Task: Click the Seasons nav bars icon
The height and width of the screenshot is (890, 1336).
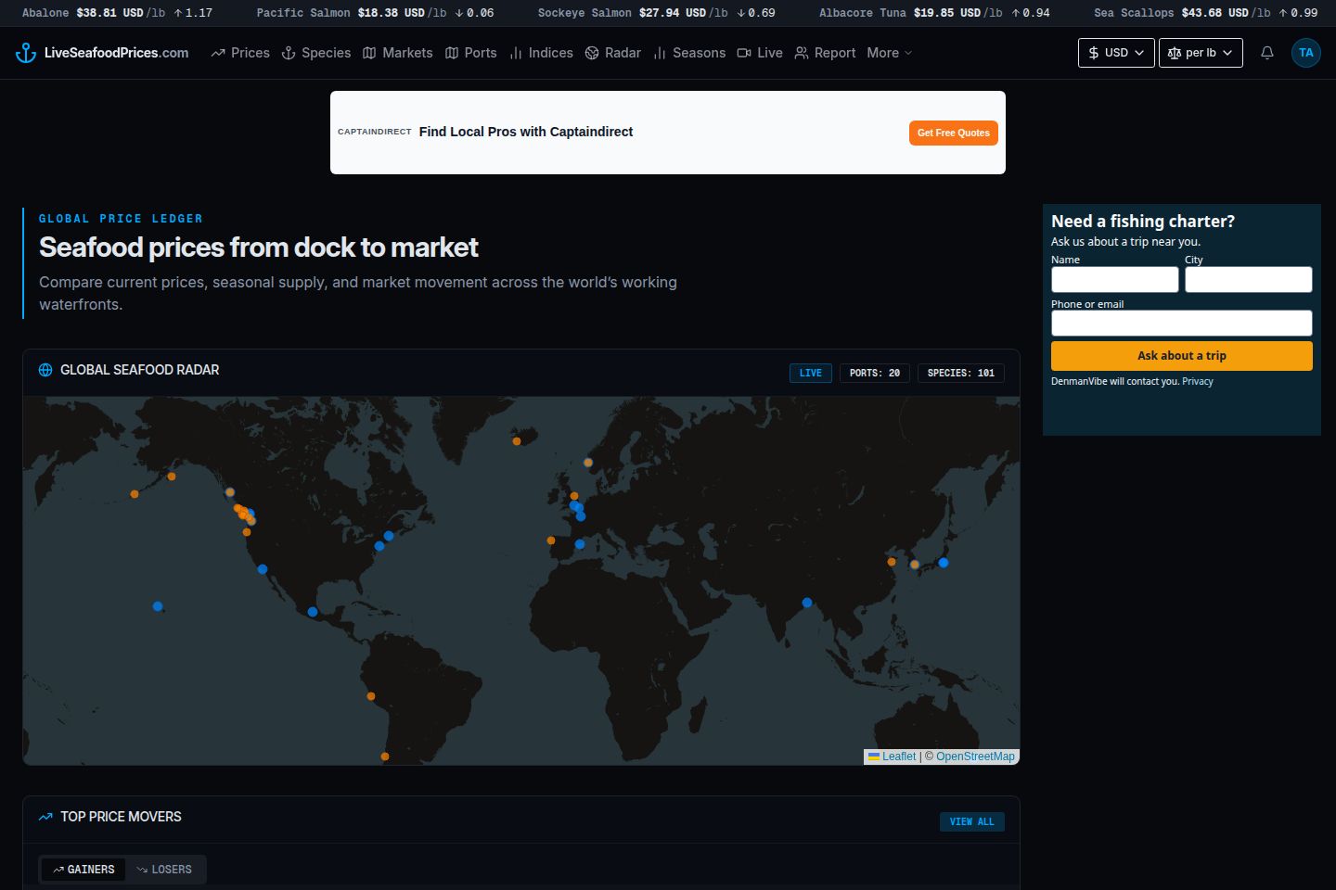Action: point(660,53)
